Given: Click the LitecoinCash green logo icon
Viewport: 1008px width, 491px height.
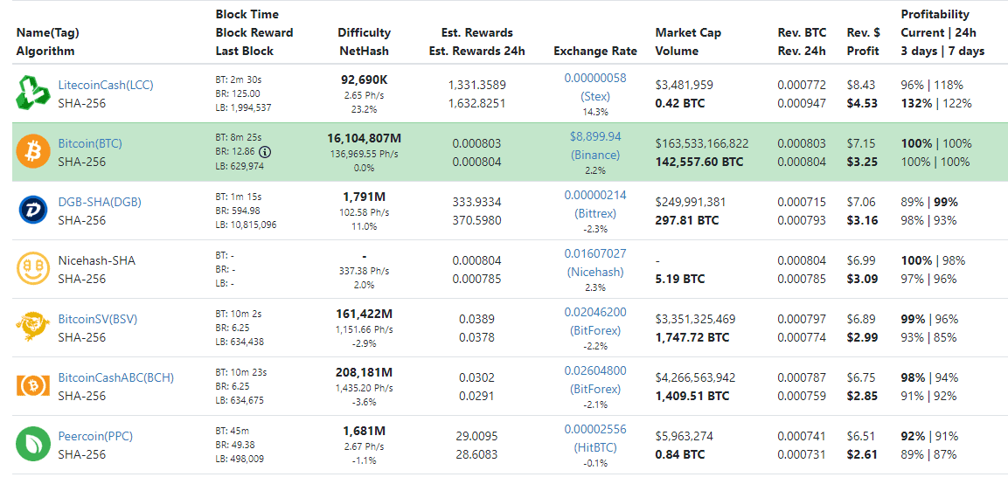Looking at the screenshot, I should pyautogui.click(x=33, y=93).
